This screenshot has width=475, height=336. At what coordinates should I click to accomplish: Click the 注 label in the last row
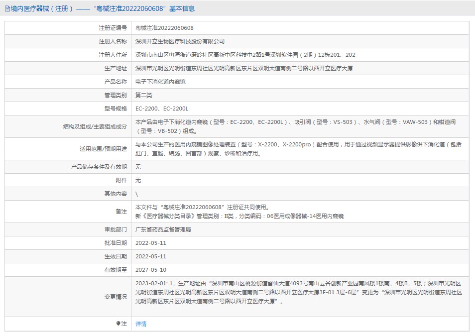tap(124, 324)
